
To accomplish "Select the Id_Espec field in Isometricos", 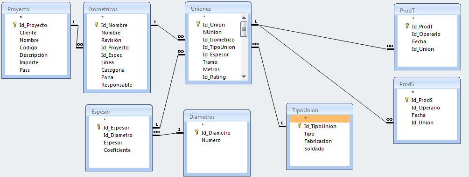I will click(x=112, y=55).
